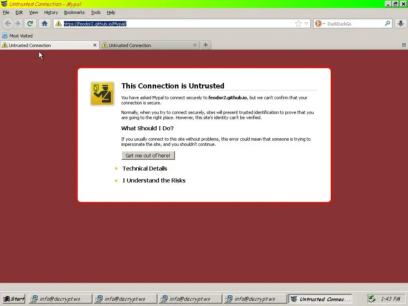
Task: Expand the Technical Details section
Action: [x=145, y=169]
